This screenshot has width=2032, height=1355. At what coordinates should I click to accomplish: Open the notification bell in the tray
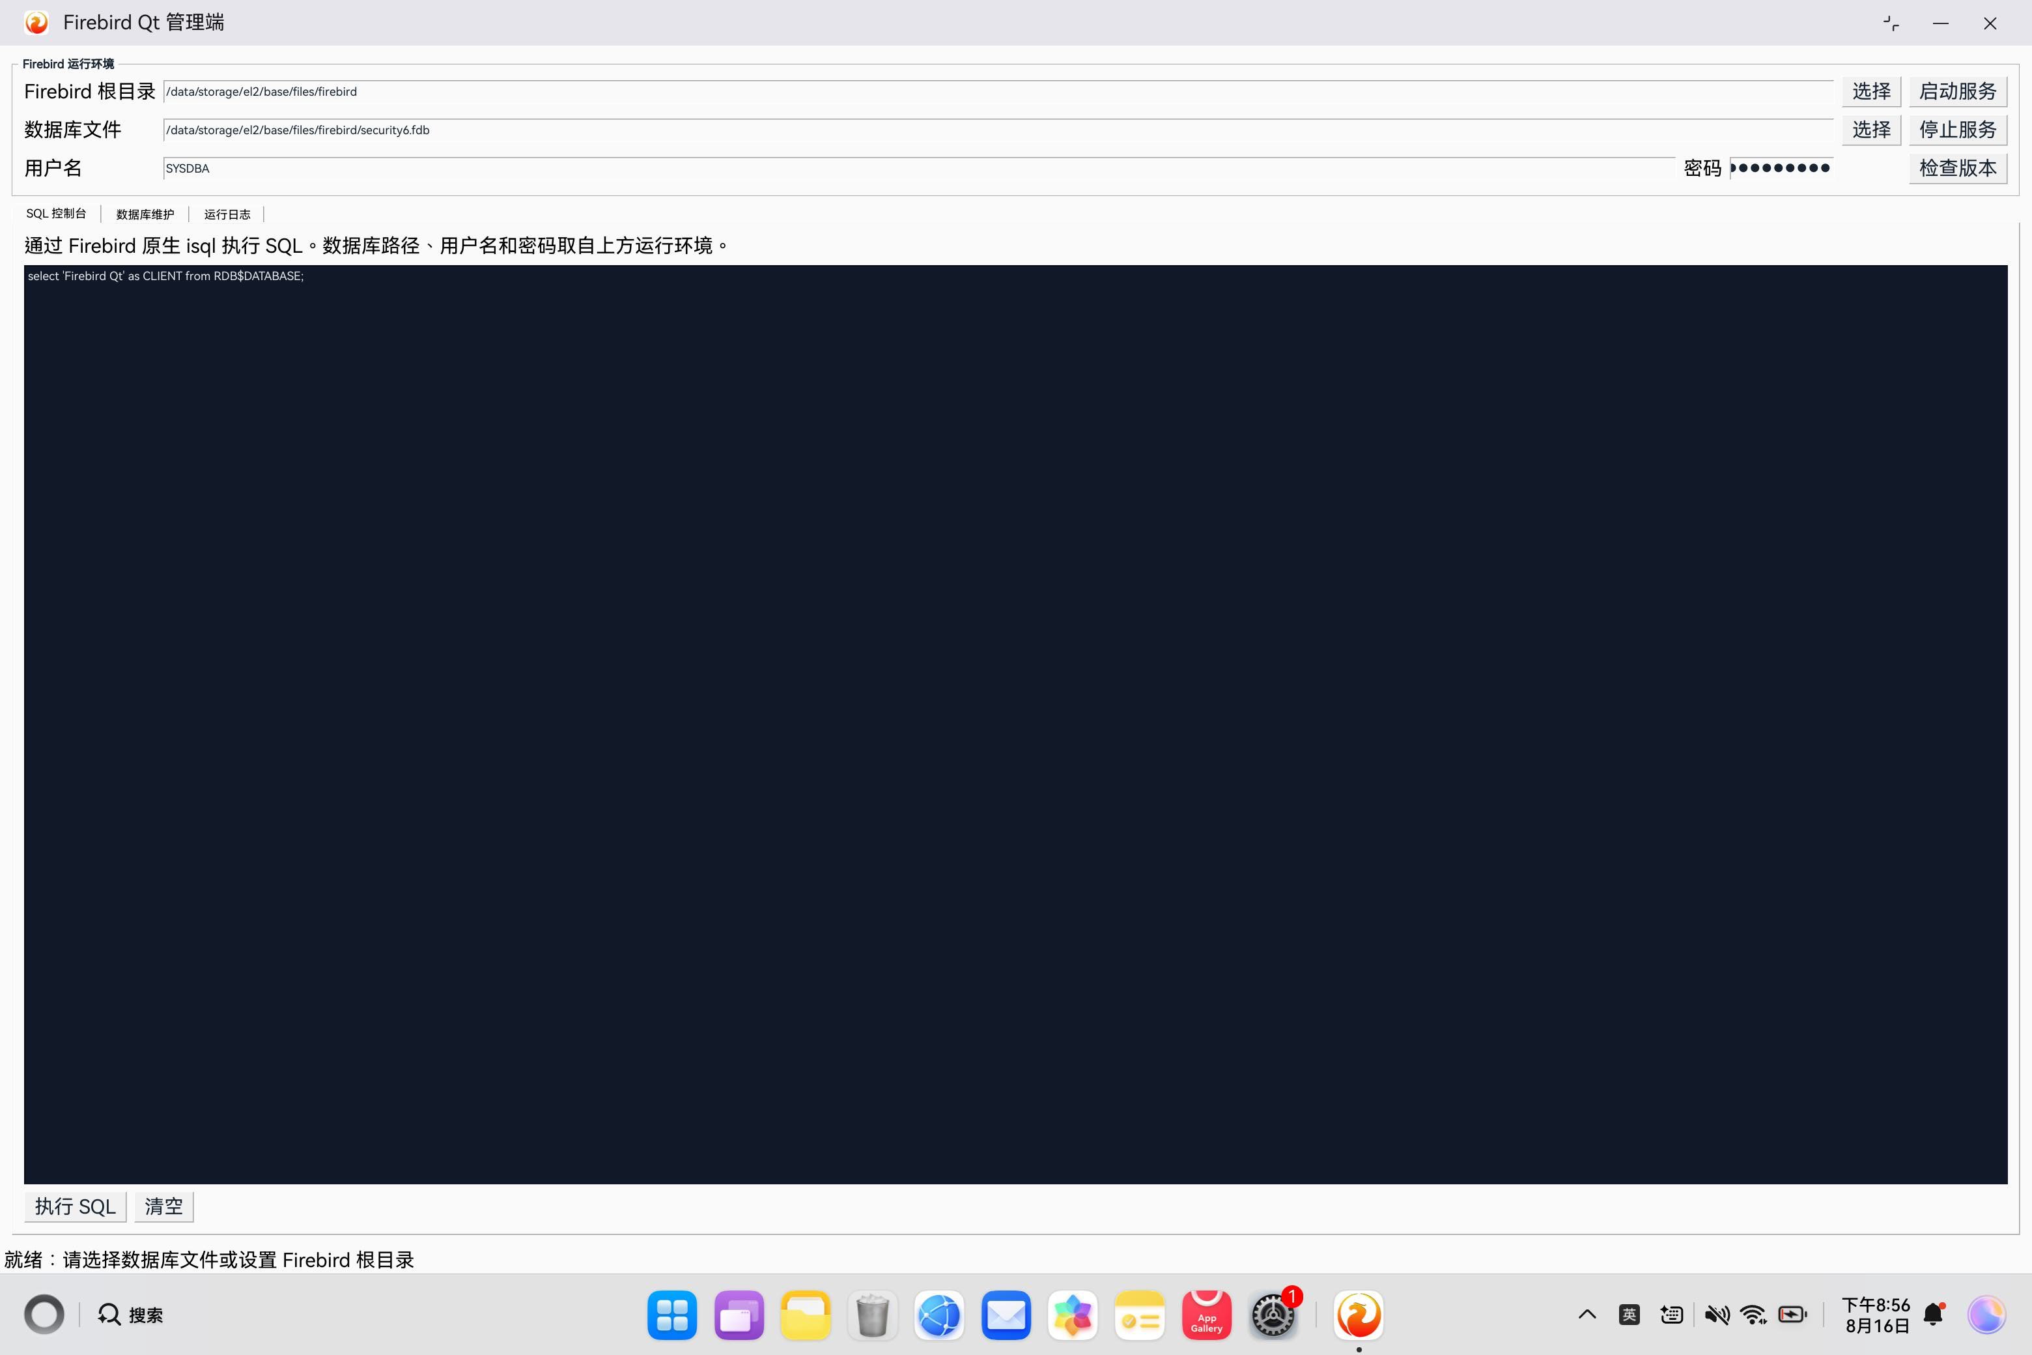click(x=1934, y=1315)
